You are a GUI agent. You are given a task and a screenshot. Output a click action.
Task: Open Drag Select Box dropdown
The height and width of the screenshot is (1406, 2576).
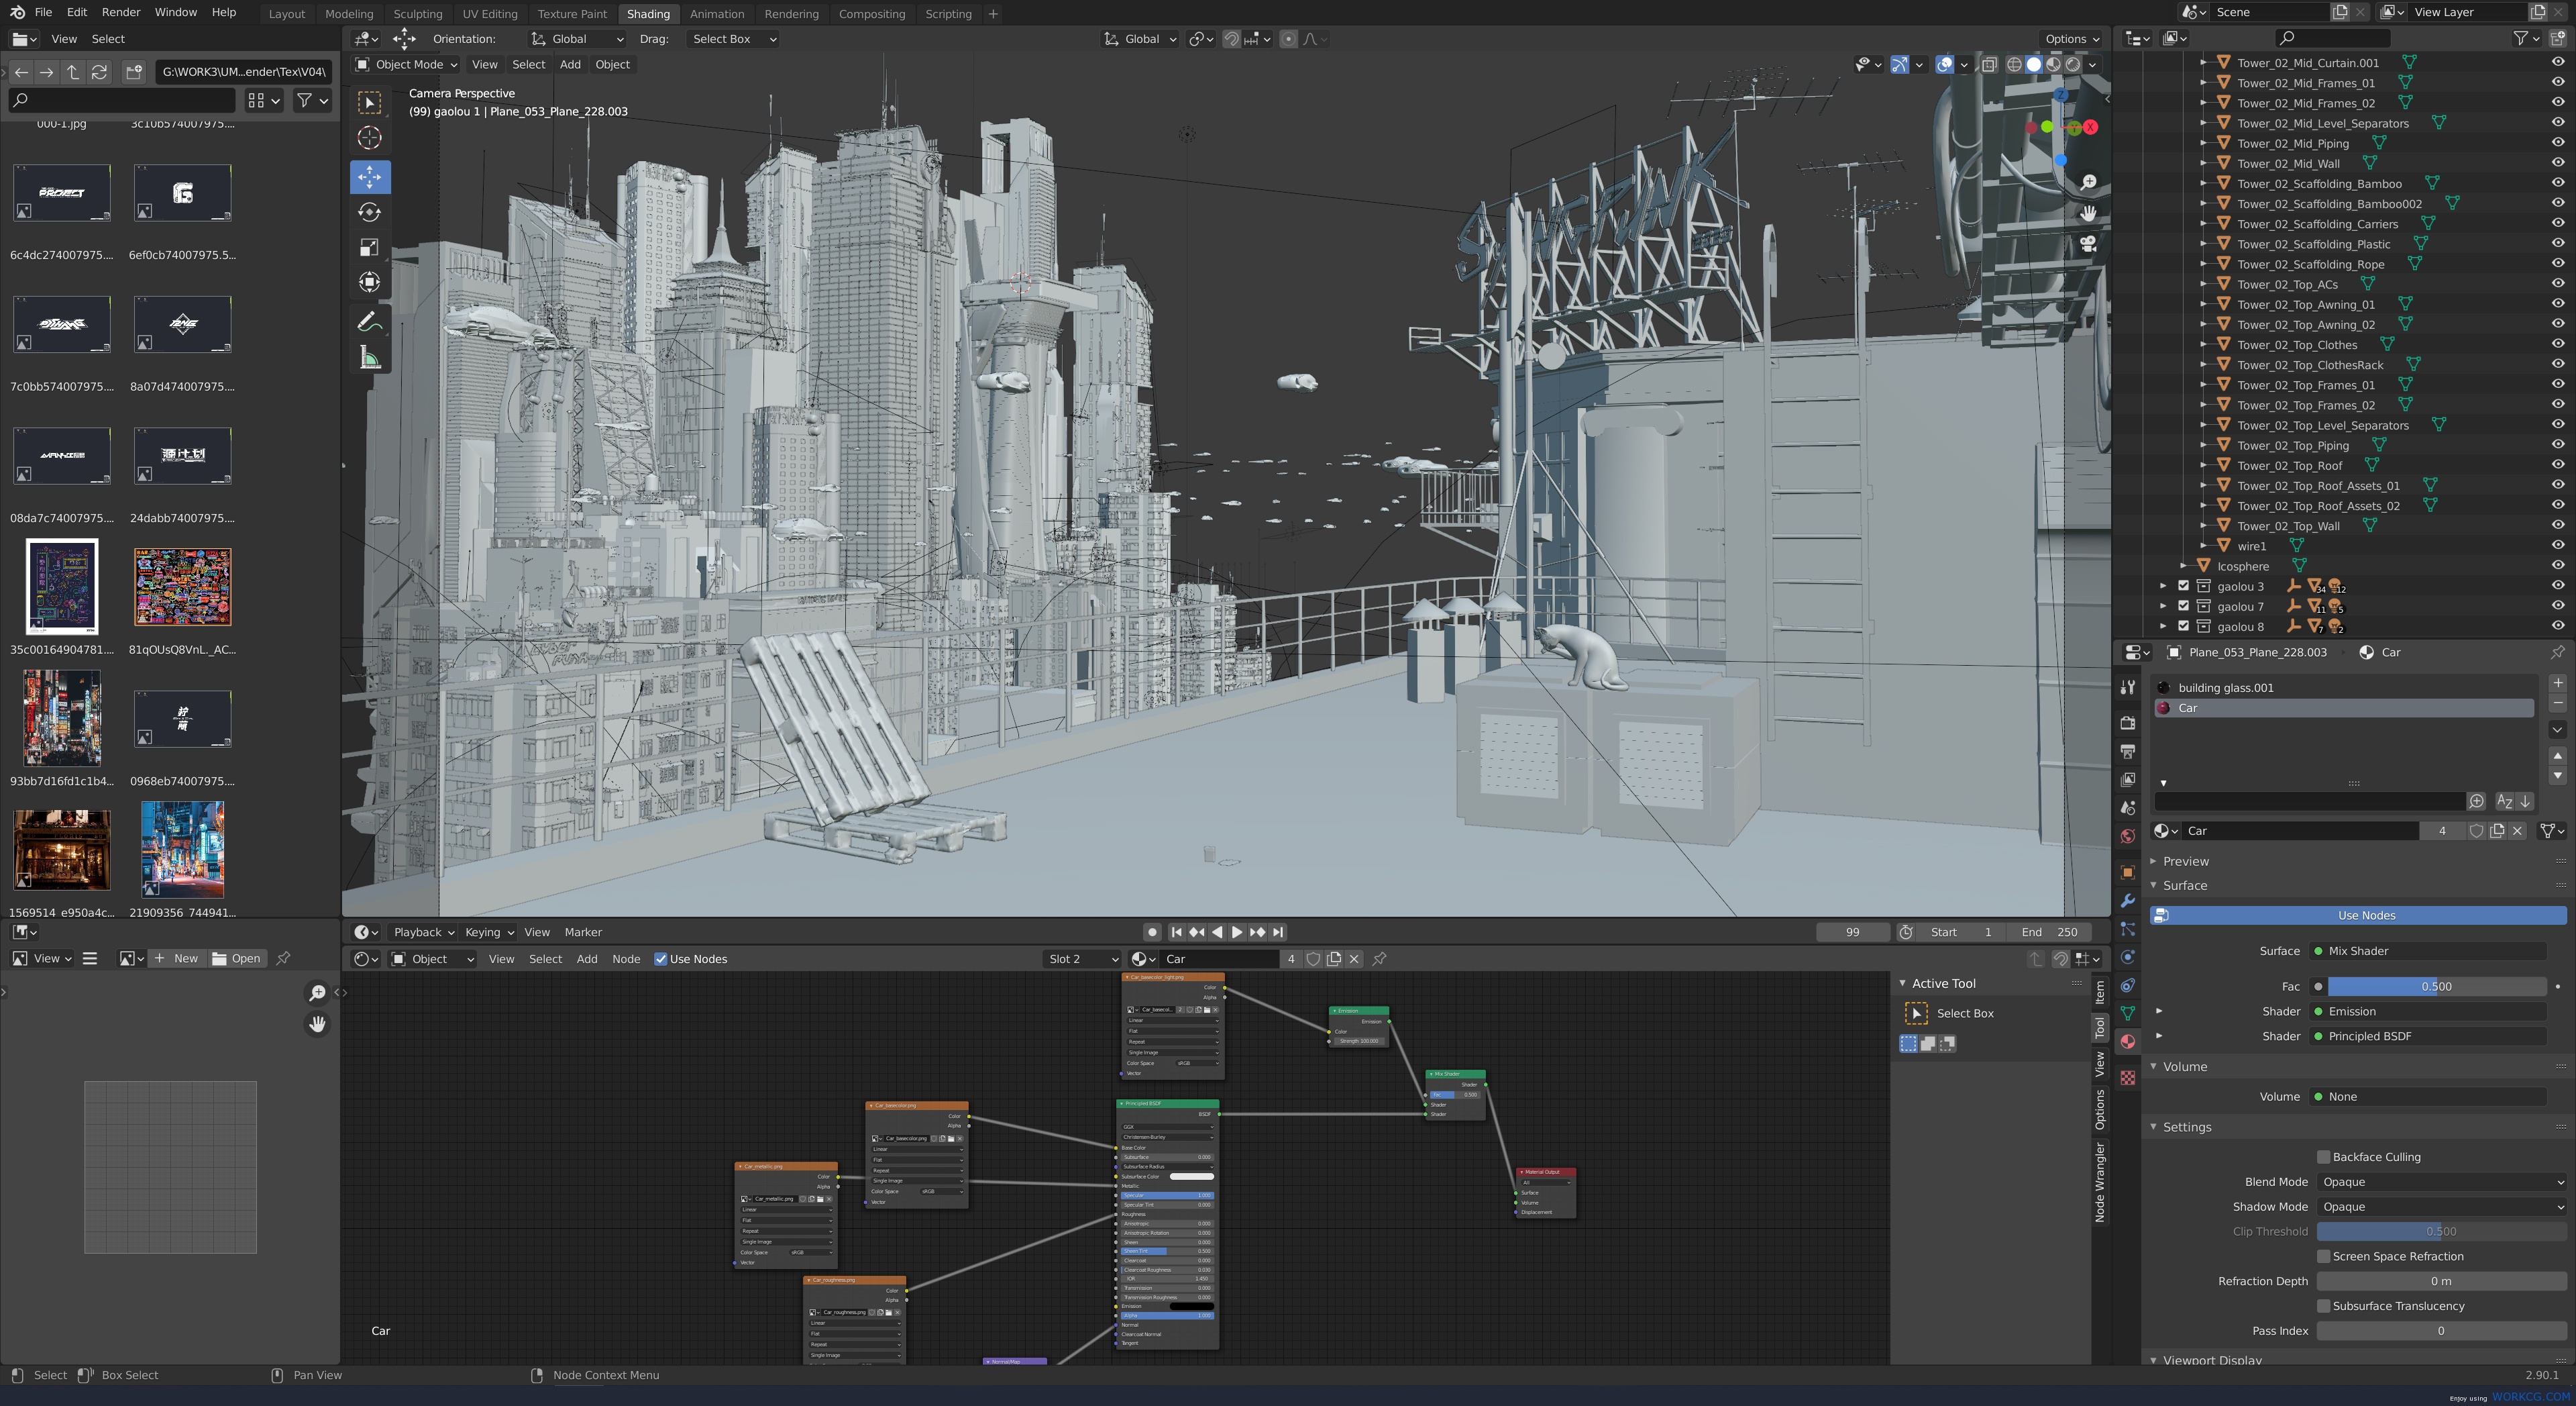733,39
